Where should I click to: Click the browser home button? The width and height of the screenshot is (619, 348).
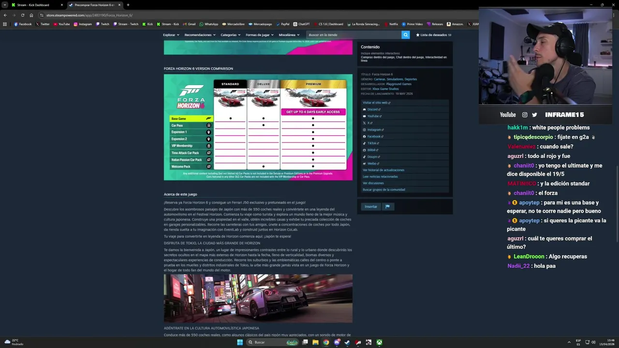(31, 15)
